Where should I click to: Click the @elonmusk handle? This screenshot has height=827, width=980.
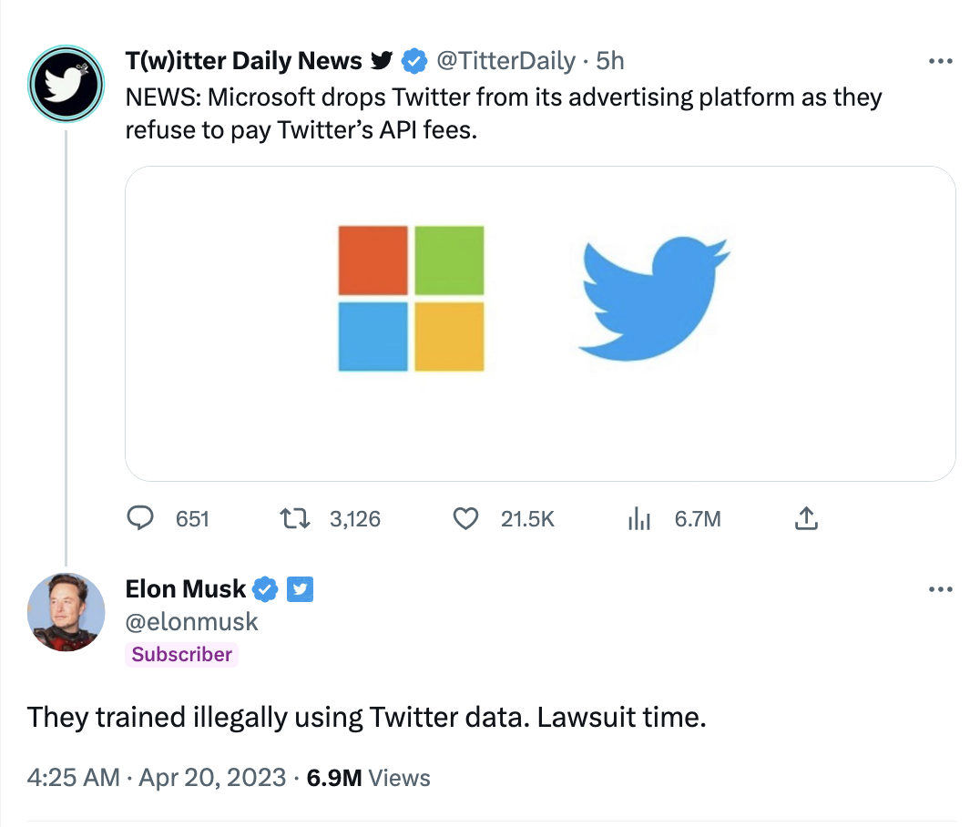click(191, 622)
